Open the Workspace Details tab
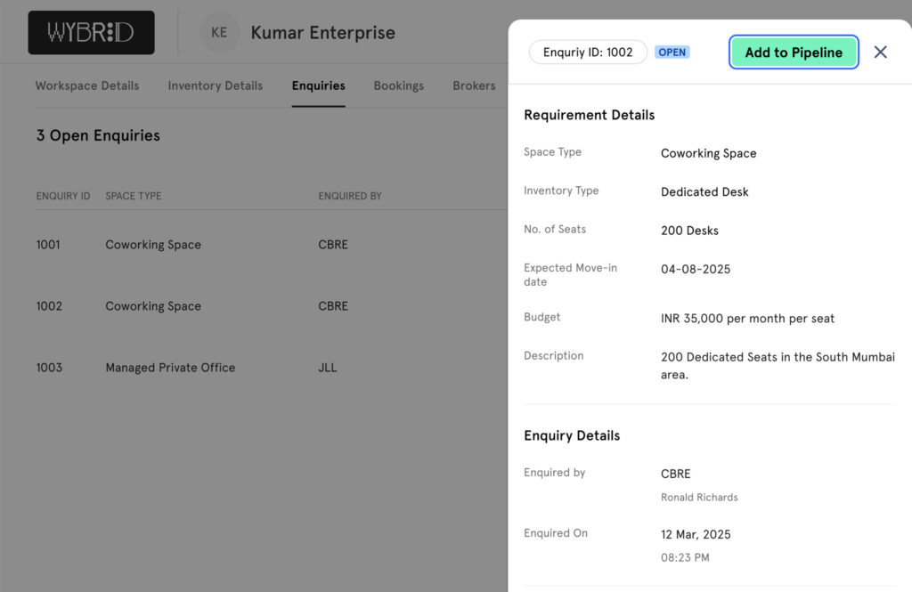Image resolution: width=912 pixels, height=592 pixels. (x=87, y=86)
